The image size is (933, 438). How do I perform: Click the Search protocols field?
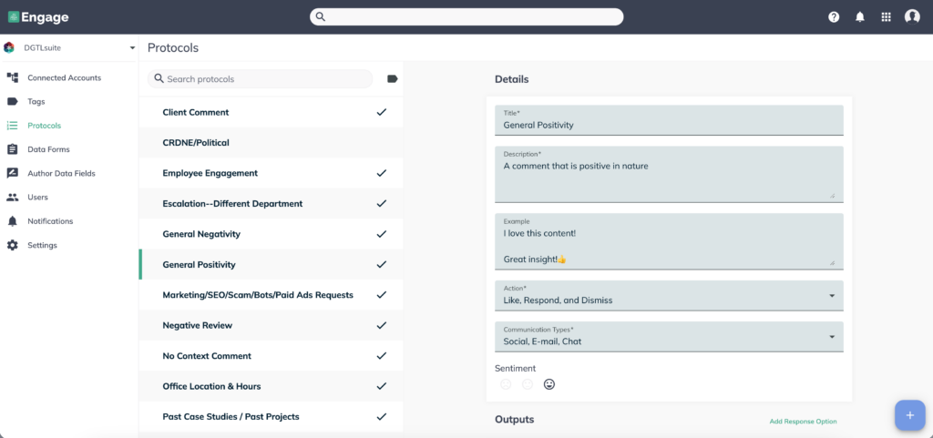pos(261,79)
